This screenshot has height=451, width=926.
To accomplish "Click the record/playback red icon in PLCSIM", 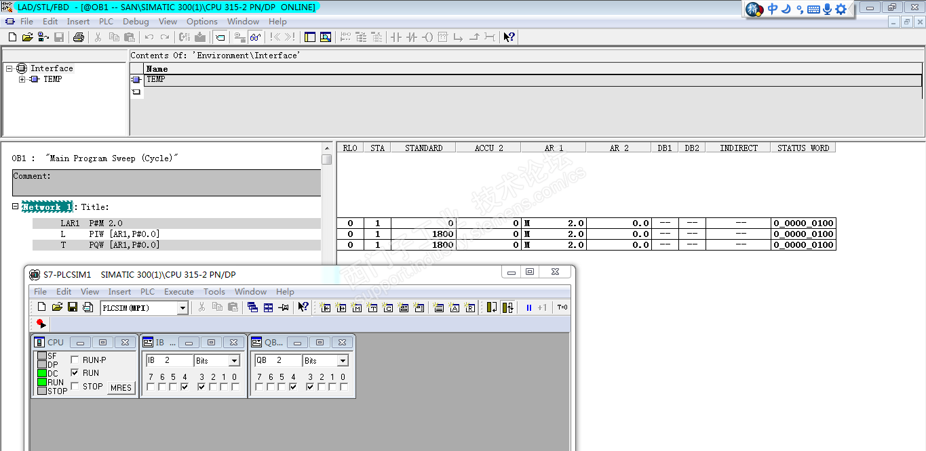I will pyautogui.click(x=41, y=324).
